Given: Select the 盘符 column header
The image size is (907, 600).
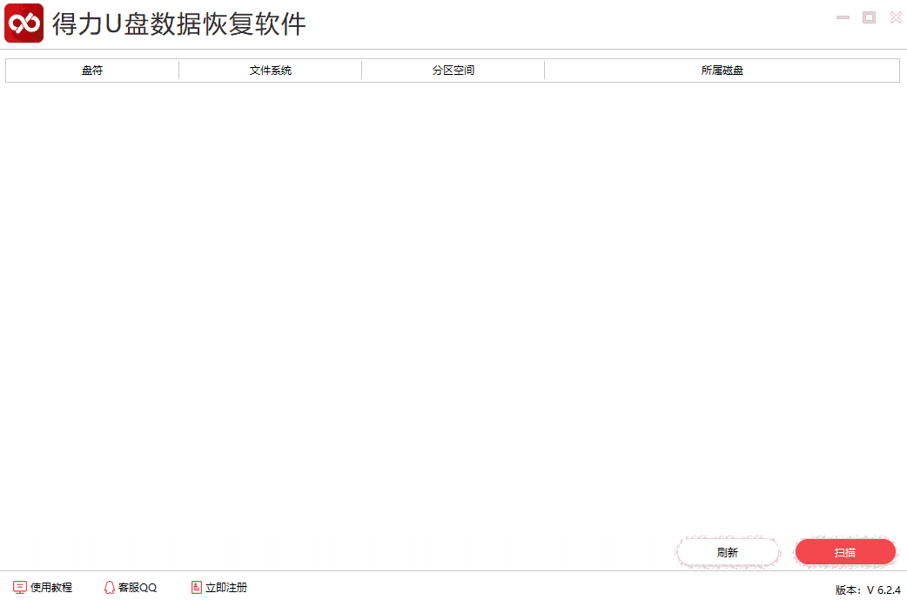Looking at the screenshot, I should (x=91, y=70).
